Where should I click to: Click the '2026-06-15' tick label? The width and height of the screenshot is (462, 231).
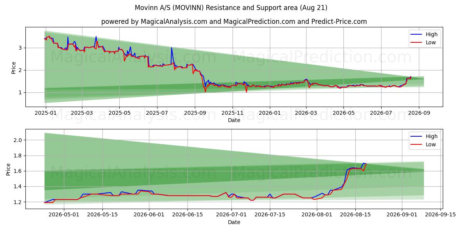tap(188, 215)
